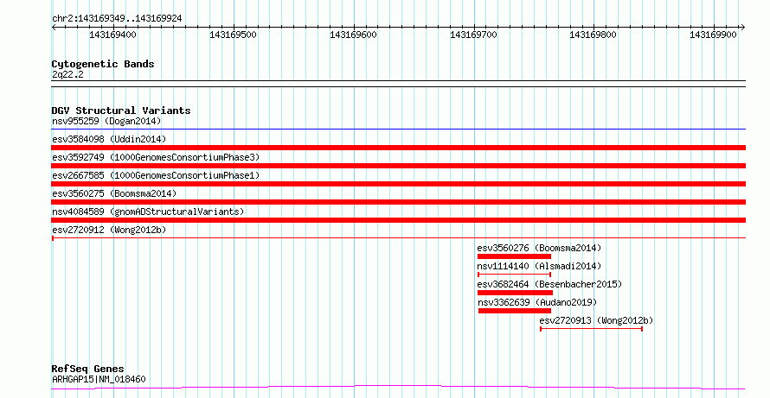The width and height of the screenshot is (770, 398).
Task: Open the ARHGAP15|NM_018460 gene label
Action: 99,379
